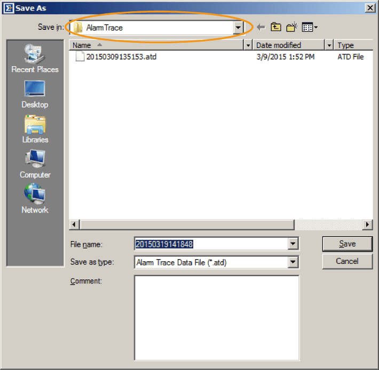
Task: Go up one folder level
Action: coord(276,27)
